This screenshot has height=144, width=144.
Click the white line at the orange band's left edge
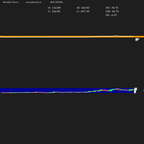[1, 37]
